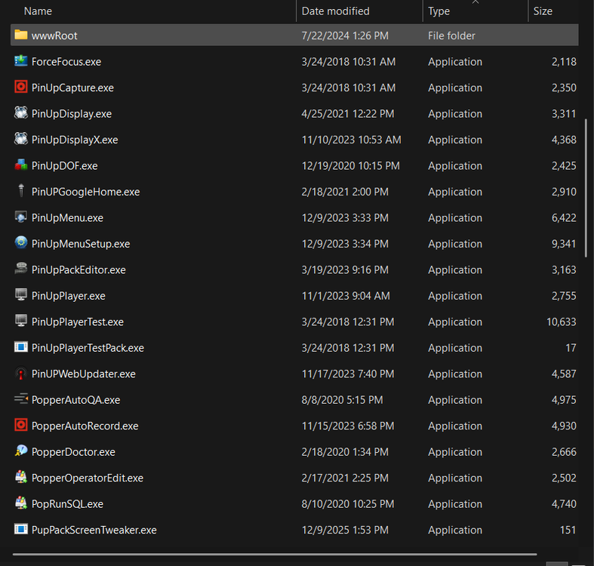Click the size value 17
Screen dimensions: 594x566
pos(571,348)
